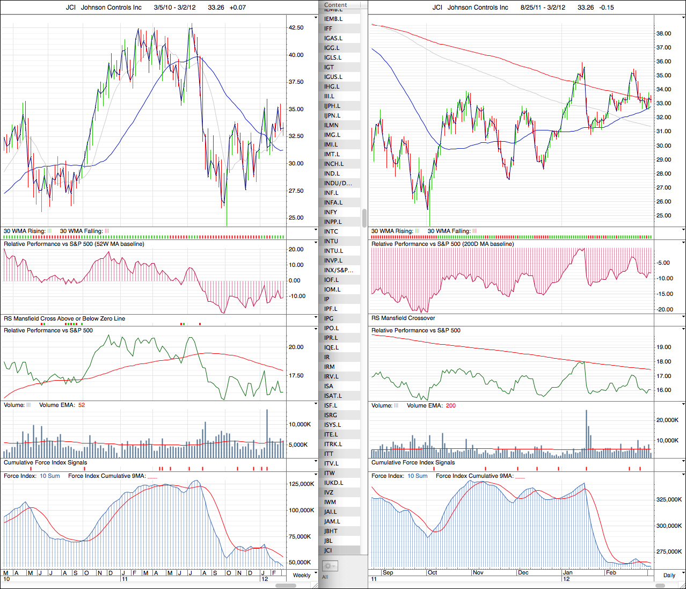Open the Weekly timeframe dropdown
This screenshot has width=686, height=589.
click(x=301, y=575)
